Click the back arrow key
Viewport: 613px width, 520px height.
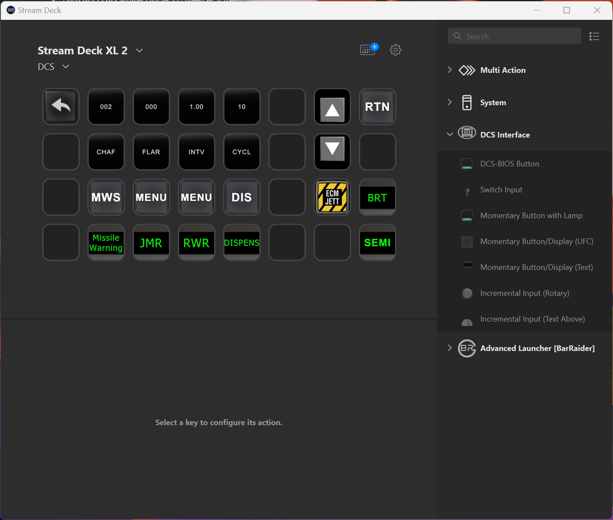[x=61, y=107]
